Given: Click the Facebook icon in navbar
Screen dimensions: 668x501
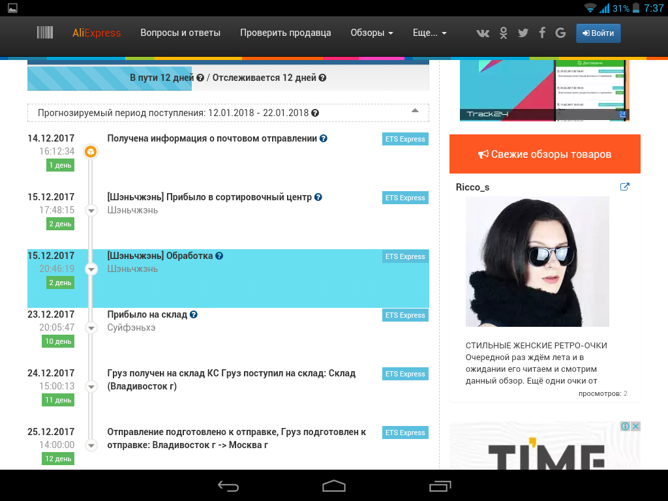Looking at the screenshot, I should pos(542,33).
